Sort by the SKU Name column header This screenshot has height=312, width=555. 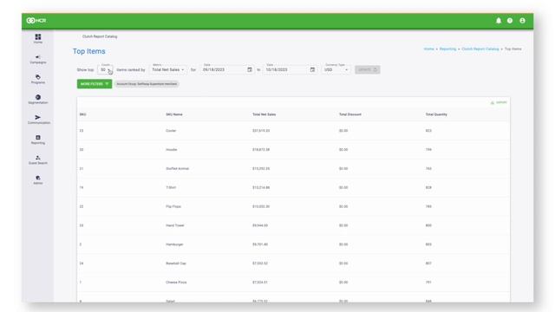point(174,114)
